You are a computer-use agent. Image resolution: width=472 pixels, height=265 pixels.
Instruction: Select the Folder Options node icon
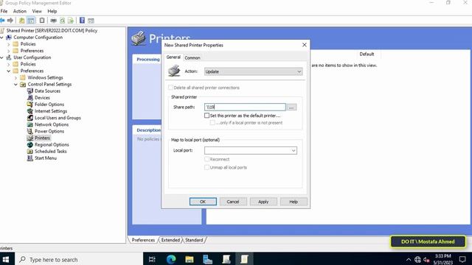click(29, 105)
